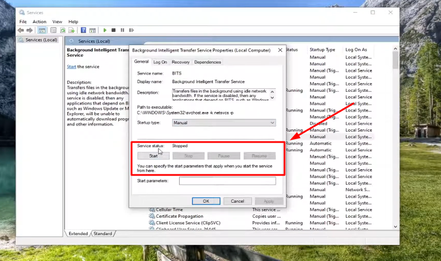Click the Export List toolbar icon

[71, 30]
